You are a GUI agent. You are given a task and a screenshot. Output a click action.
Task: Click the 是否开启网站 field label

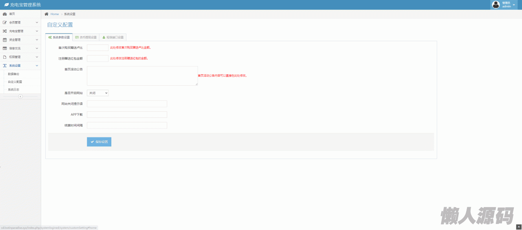coord(73,93)
